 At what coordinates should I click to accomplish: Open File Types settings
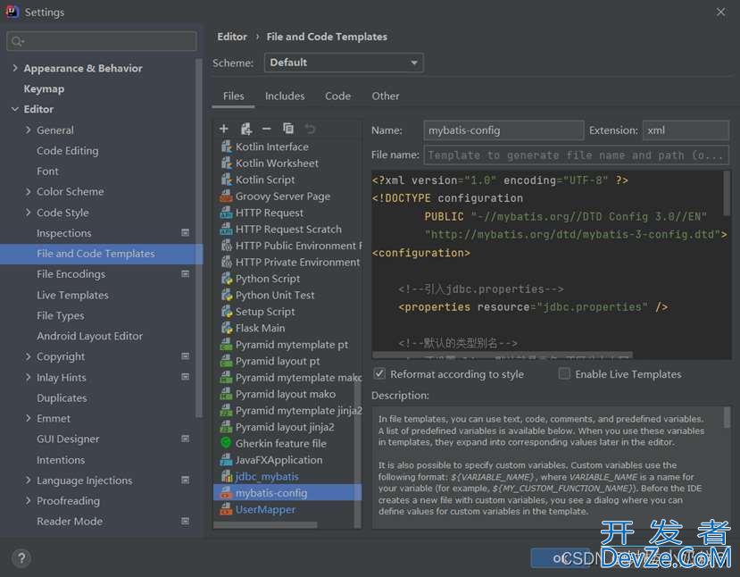pyautogui.click(x=61, y=315)
